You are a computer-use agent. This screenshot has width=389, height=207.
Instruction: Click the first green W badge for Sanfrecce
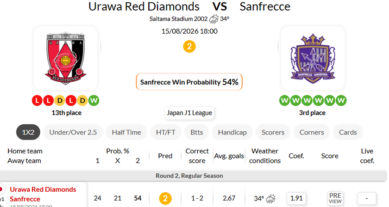(x=284, y=101)
